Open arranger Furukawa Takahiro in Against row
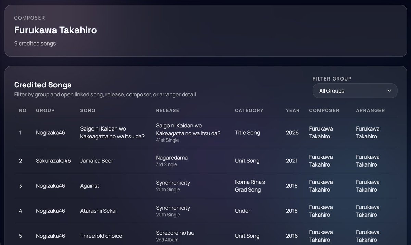Image resolution: width=411 pixels, height=245 pixels. [x=368, y=186]
